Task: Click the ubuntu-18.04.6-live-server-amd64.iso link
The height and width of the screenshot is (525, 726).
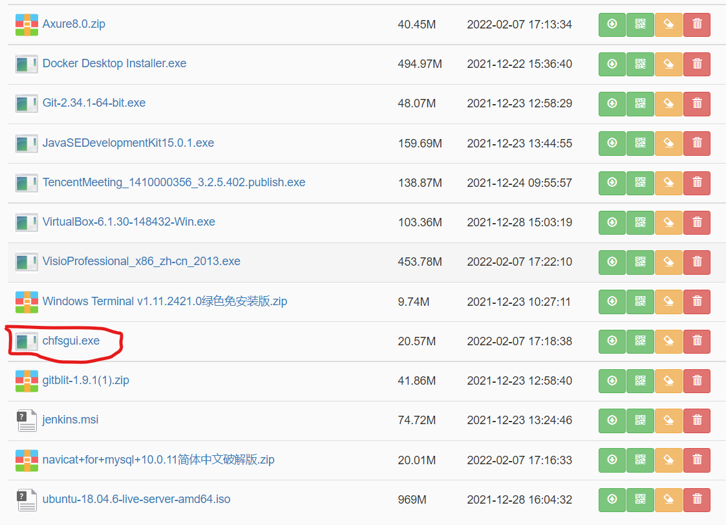Action: [x=136, y=499]
